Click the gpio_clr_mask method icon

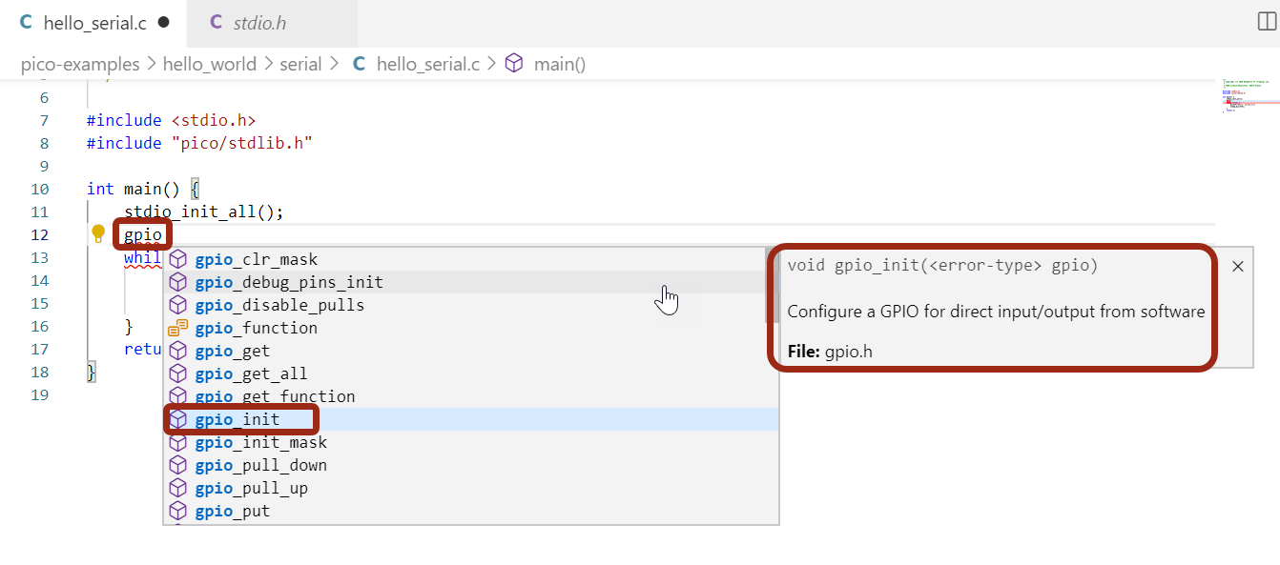click(177, 259)
